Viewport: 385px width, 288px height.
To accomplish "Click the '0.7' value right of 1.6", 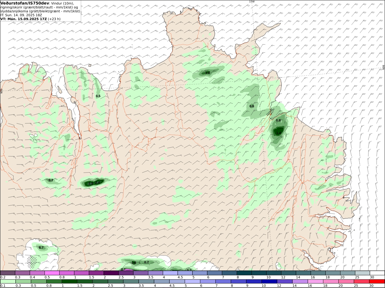I will (146, 262).
